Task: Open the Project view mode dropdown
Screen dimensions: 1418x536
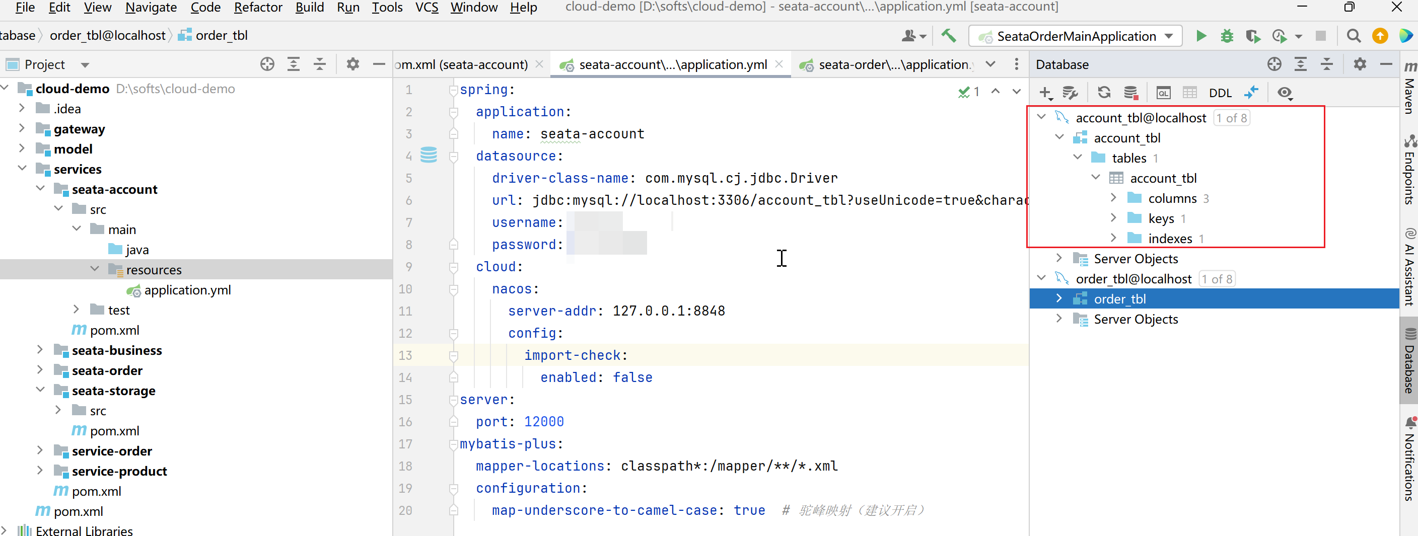Action: tap(85, 65)
